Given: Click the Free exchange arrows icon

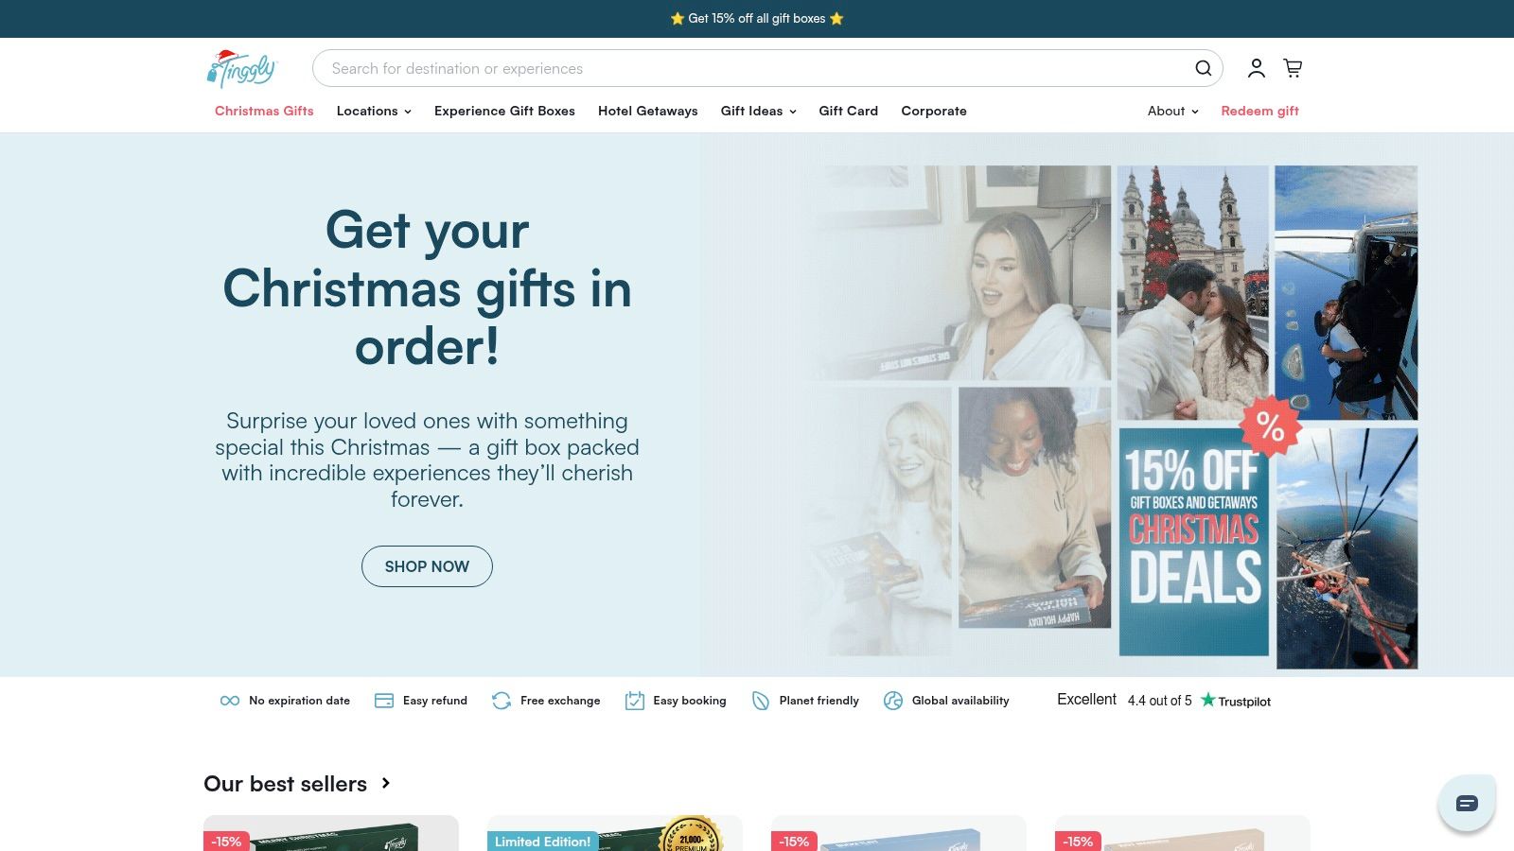Looking at the screenshot, I should [x=502, y=701].
